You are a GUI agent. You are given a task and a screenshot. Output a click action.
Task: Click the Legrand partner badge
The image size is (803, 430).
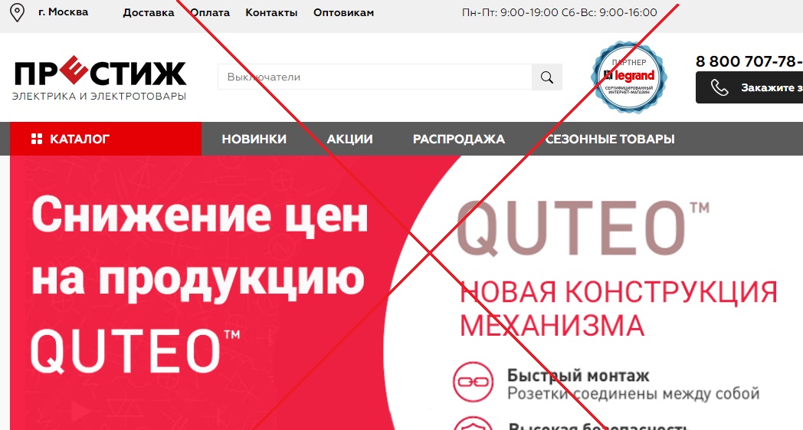pos(629,77)
